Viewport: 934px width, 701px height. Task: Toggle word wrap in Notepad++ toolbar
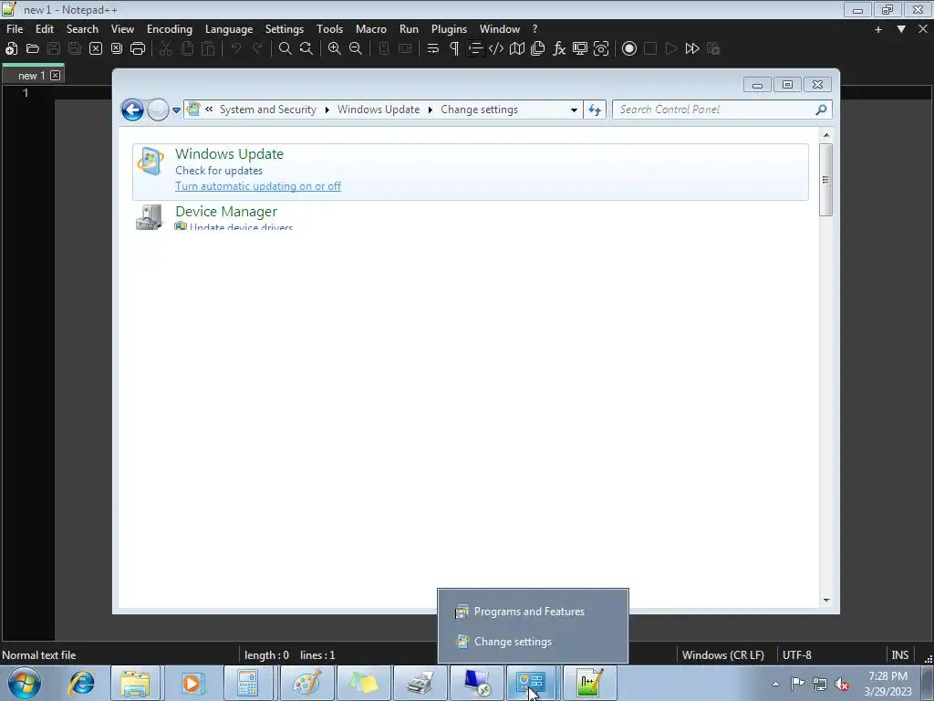pos(433,49)
